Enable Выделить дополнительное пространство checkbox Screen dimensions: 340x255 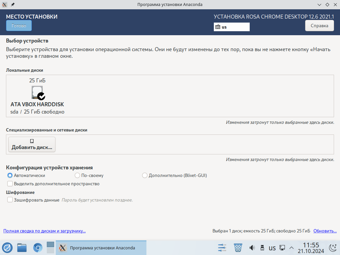coord(10,184)
